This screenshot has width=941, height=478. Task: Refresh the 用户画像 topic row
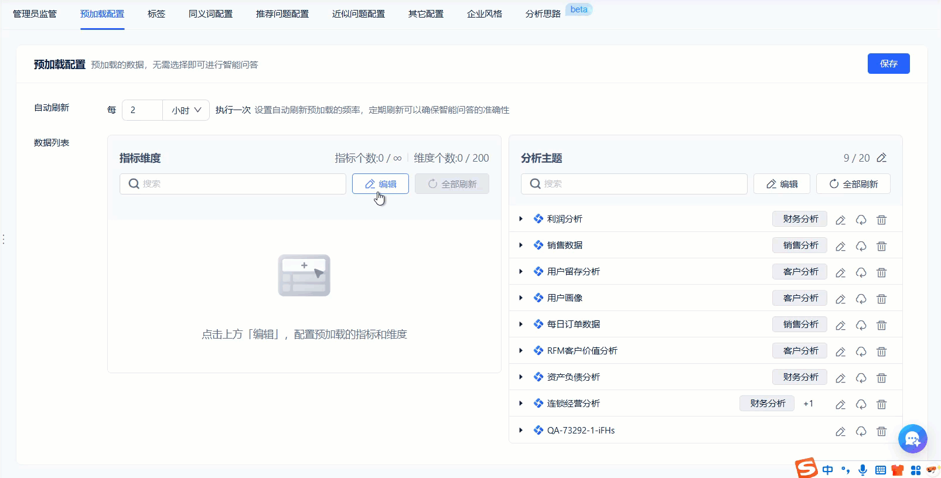point(861,299)
